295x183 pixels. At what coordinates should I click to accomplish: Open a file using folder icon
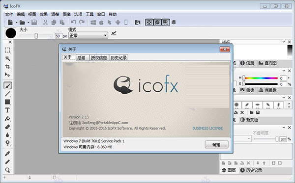coord(22,23)
